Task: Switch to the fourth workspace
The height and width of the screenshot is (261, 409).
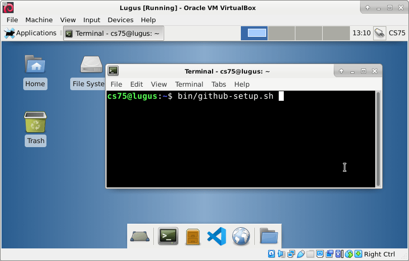Action: [x=336, y=33]
